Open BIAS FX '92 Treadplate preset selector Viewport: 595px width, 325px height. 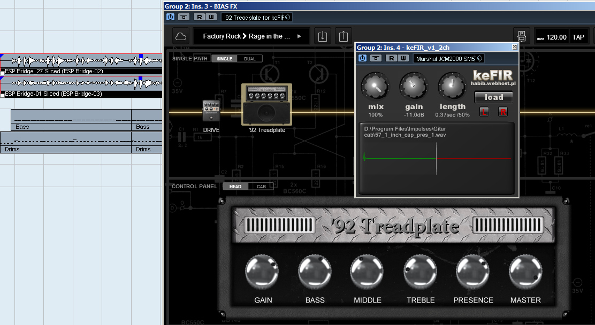pyautogui.click(x=256, y=18)
